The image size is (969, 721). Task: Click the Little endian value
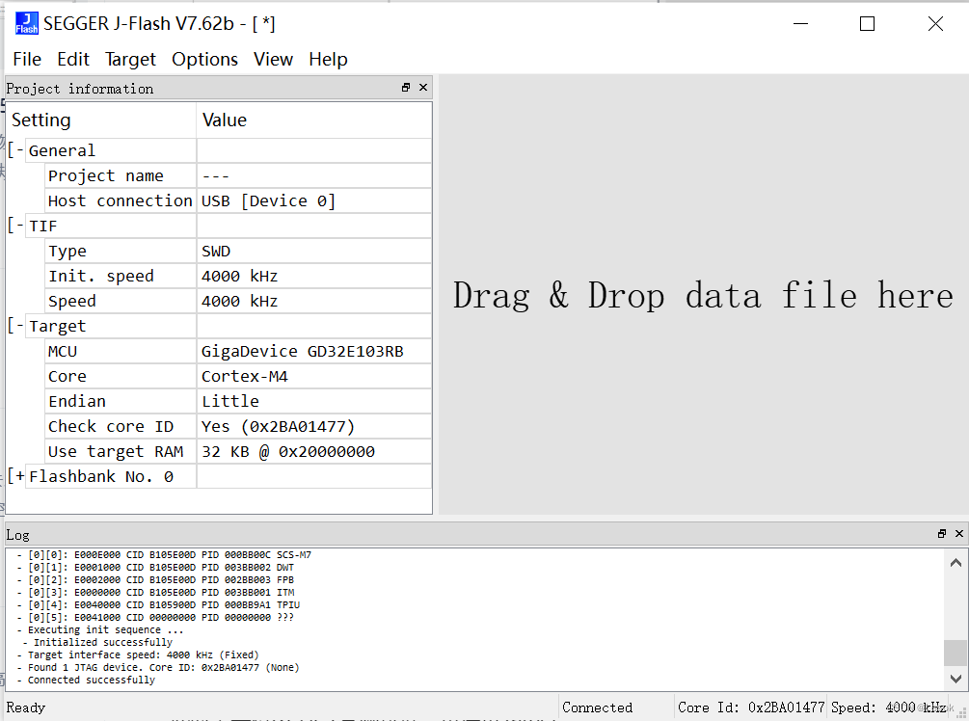pyautogui.click(x=314, y=401)
